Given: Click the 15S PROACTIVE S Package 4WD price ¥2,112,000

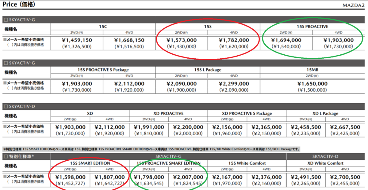Looking at the screenshot, I should coord(129,83).
